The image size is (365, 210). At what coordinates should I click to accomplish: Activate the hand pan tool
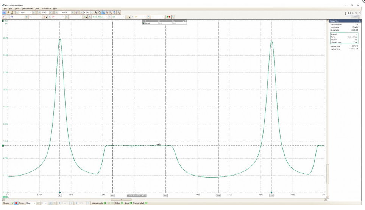(100, 12)
